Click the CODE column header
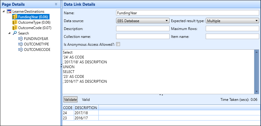The width and height of the screenshot is (261, 126). [x=68, y=108]
